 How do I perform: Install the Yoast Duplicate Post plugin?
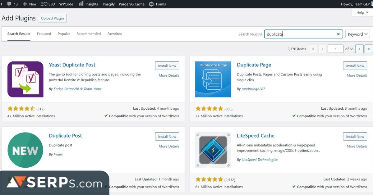(x=167, y=66)
